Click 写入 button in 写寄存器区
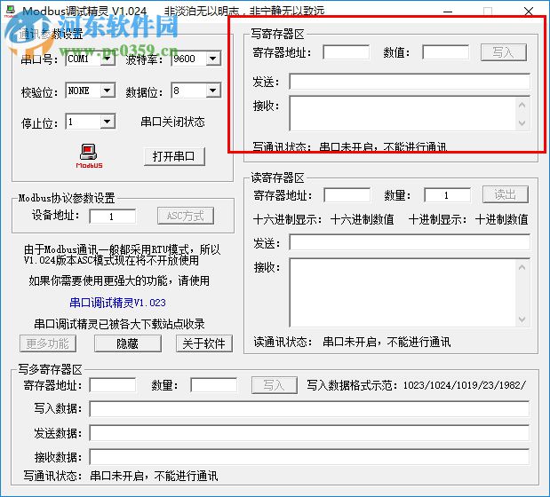Viewport: 550px width, 497px height. point(503,52)
